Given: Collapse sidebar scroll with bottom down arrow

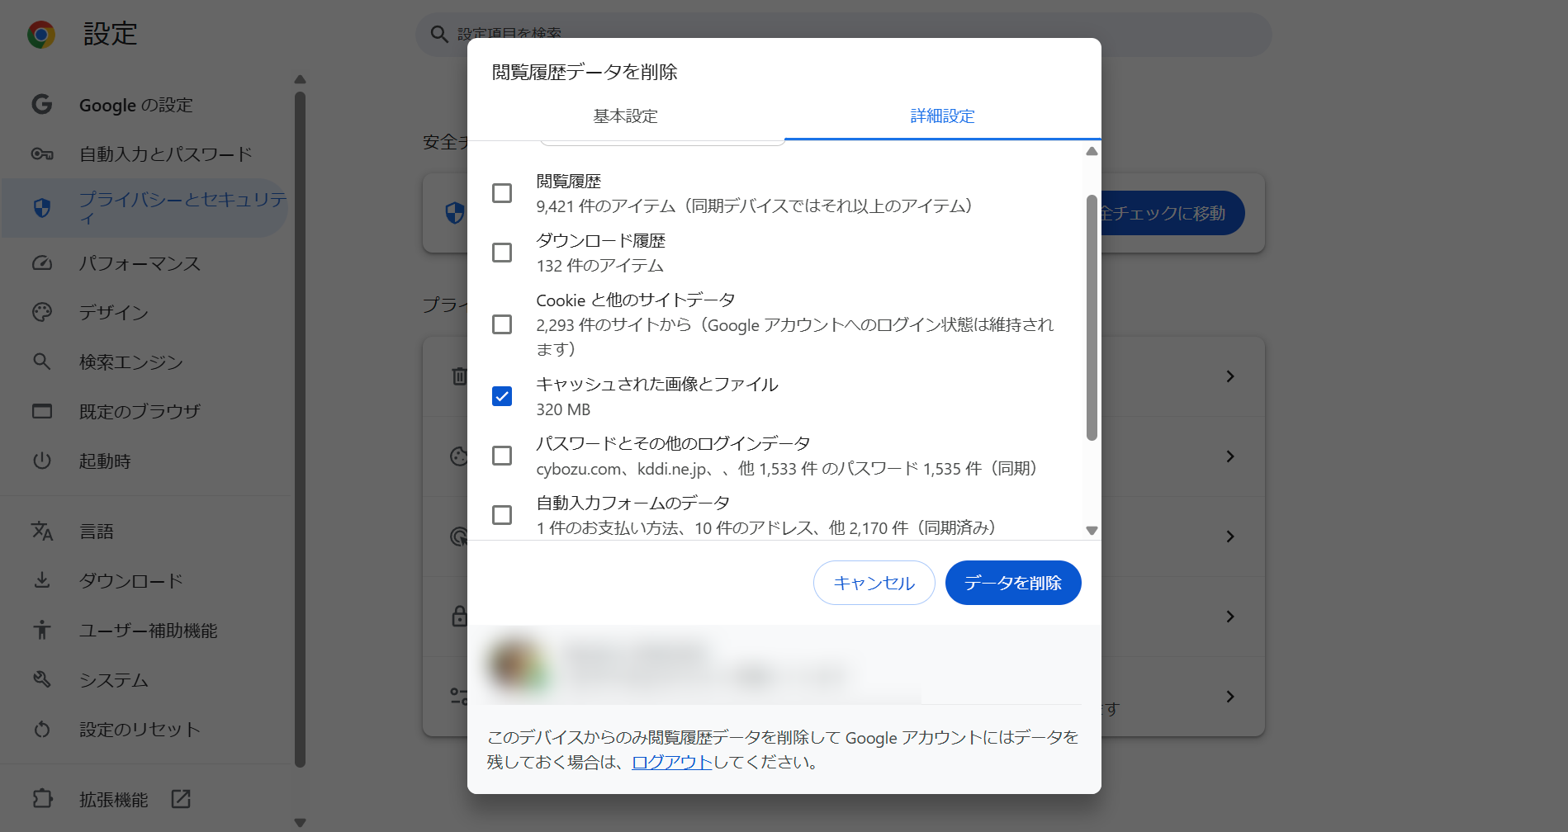Looking at the screenshot, I should pyautogui.click(x=301, y=822).
